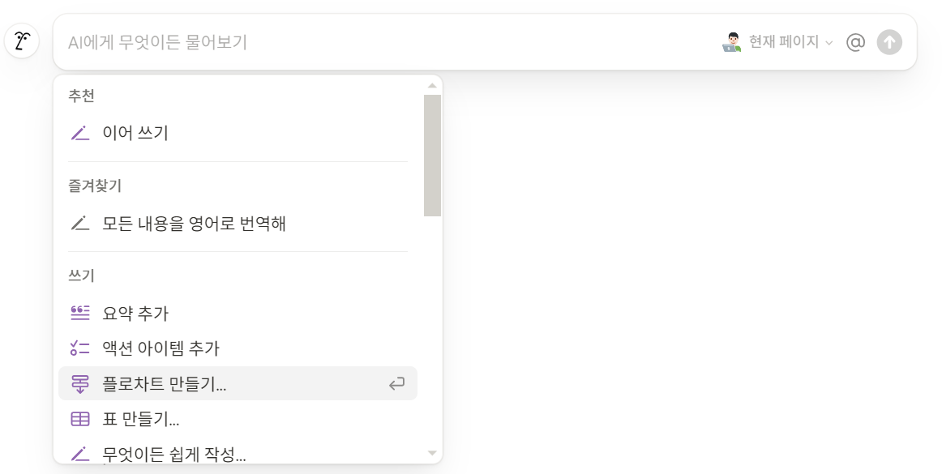Click the table grid icon beside 표 만들기

(79, 419)
